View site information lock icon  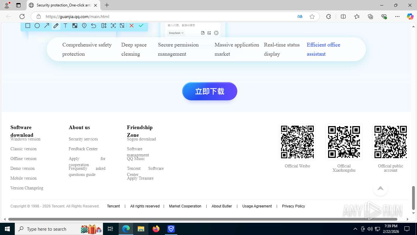(x=38, y=17)
